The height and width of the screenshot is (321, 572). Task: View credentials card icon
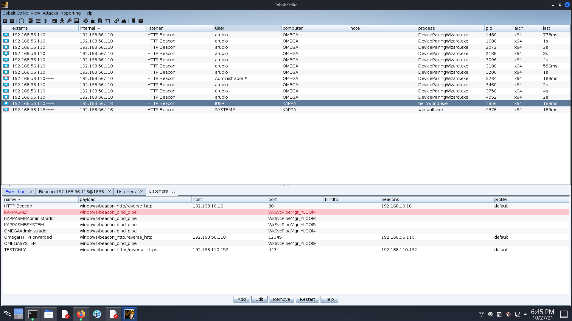point(55,21)
